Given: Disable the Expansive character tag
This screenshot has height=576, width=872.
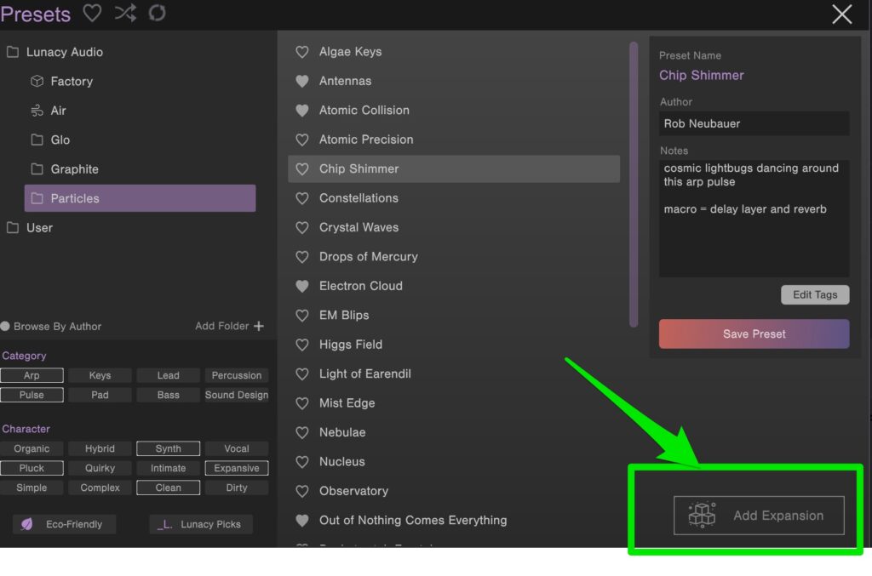Looking at the screenshot, I should [237, 468].
